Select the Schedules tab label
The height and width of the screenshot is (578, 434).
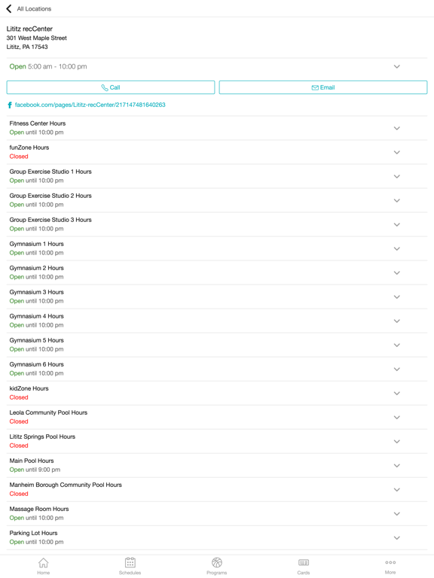tap(130, 573)
